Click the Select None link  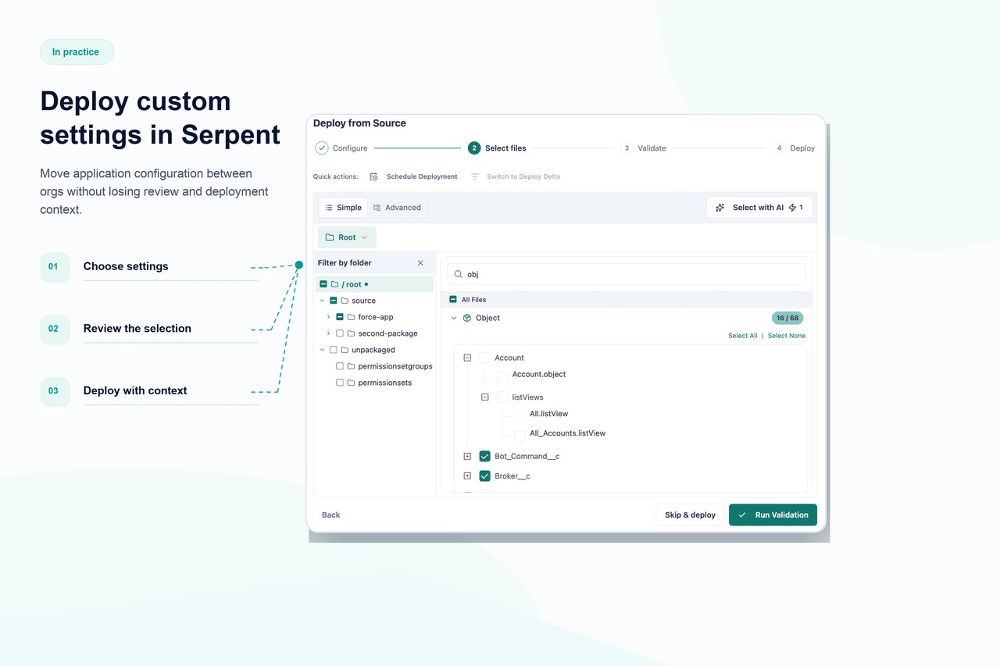787,336
